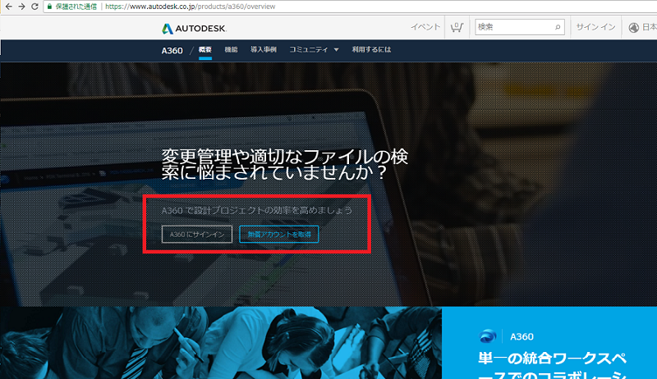Click the A360 swirl logo in blue panel
This screenshot has height=379, width=657.
tap(487, 336)
